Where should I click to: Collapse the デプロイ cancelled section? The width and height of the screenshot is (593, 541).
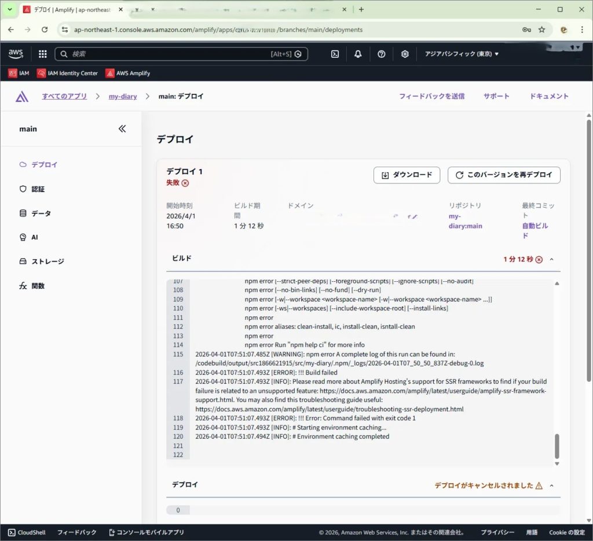pos(551,485)
